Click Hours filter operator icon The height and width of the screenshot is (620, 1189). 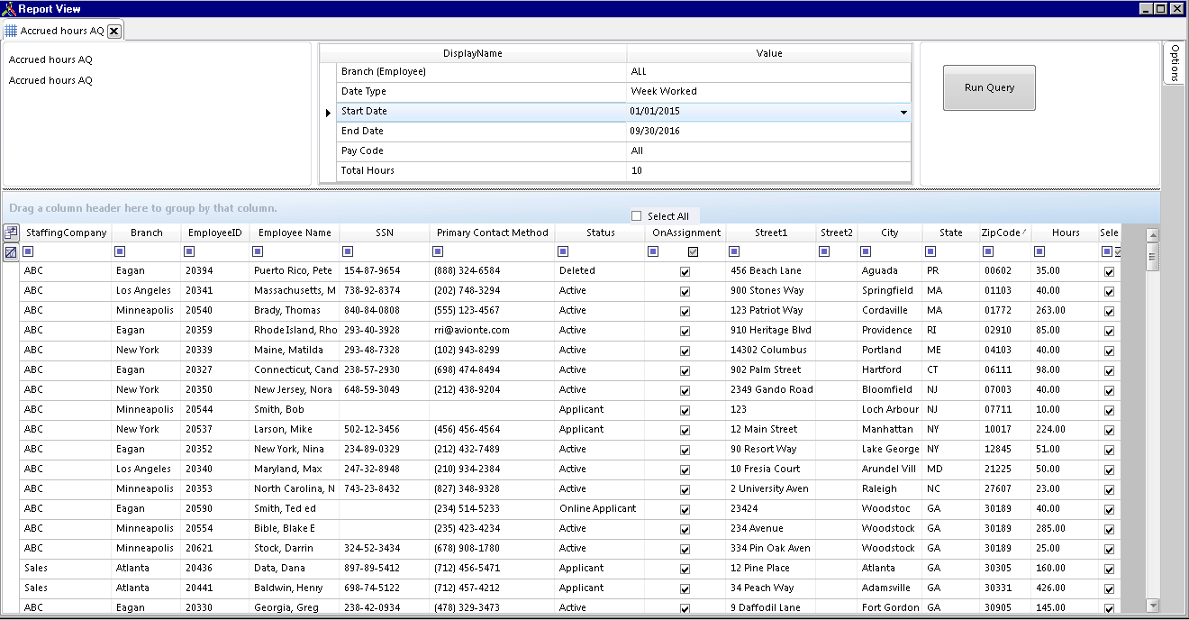click(x=1039, y=252)
